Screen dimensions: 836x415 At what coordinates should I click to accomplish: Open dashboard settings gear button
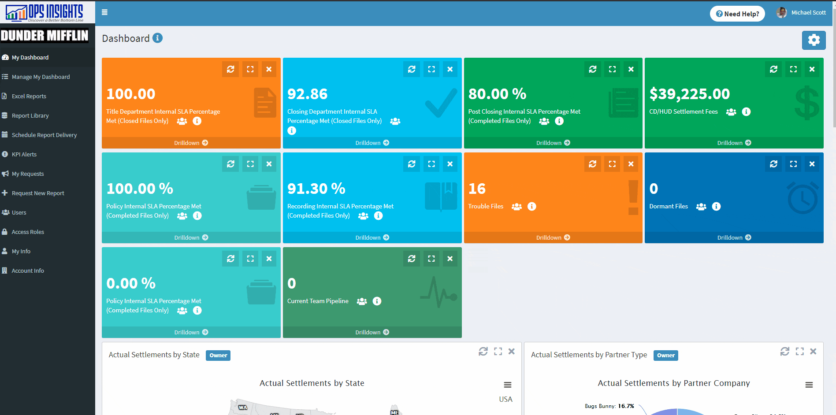(814, 40)
